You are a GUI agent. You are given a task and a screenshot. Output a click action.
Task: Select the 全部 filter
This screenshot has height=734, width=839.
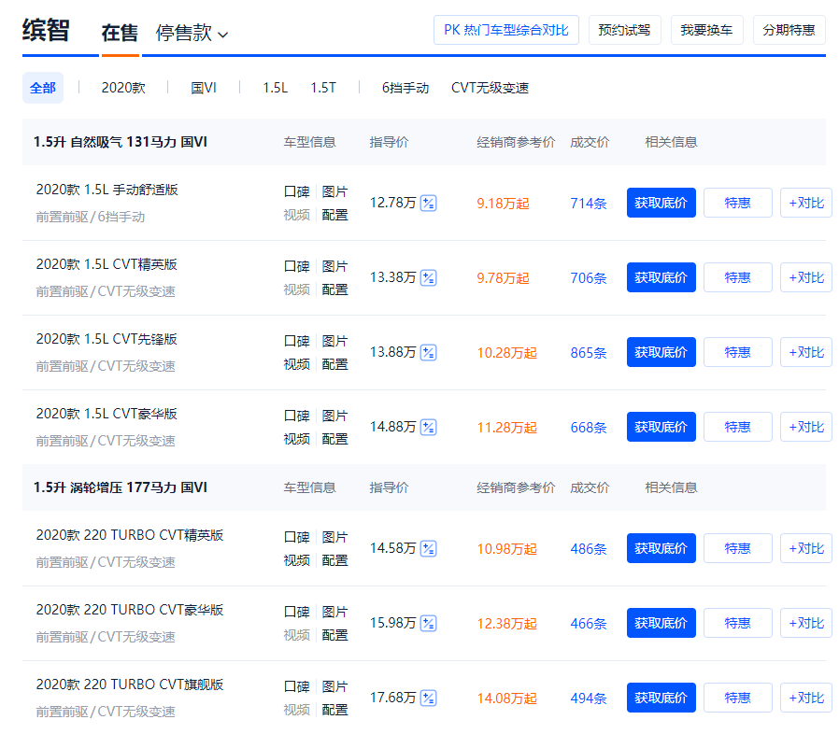(43, 88)
